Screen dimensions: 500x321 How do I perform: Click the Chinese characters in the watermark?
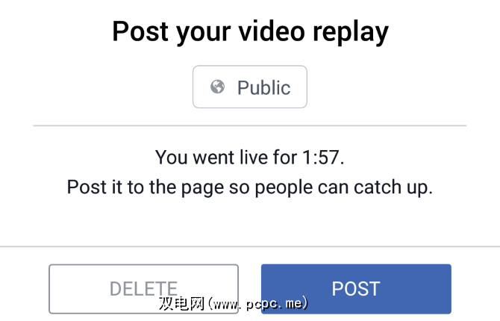[x=181, y=303]
